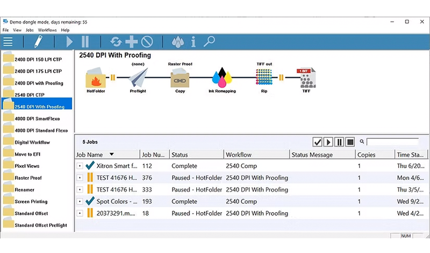
Task: Select Standard Offset Preflight folder
Action: pos(37,224)
